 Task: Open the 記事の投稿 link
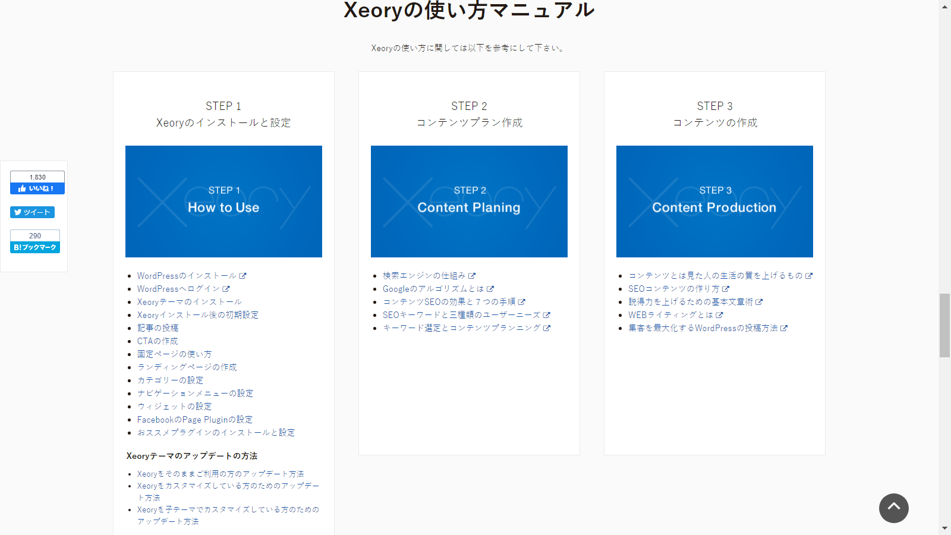coord(158,328)
